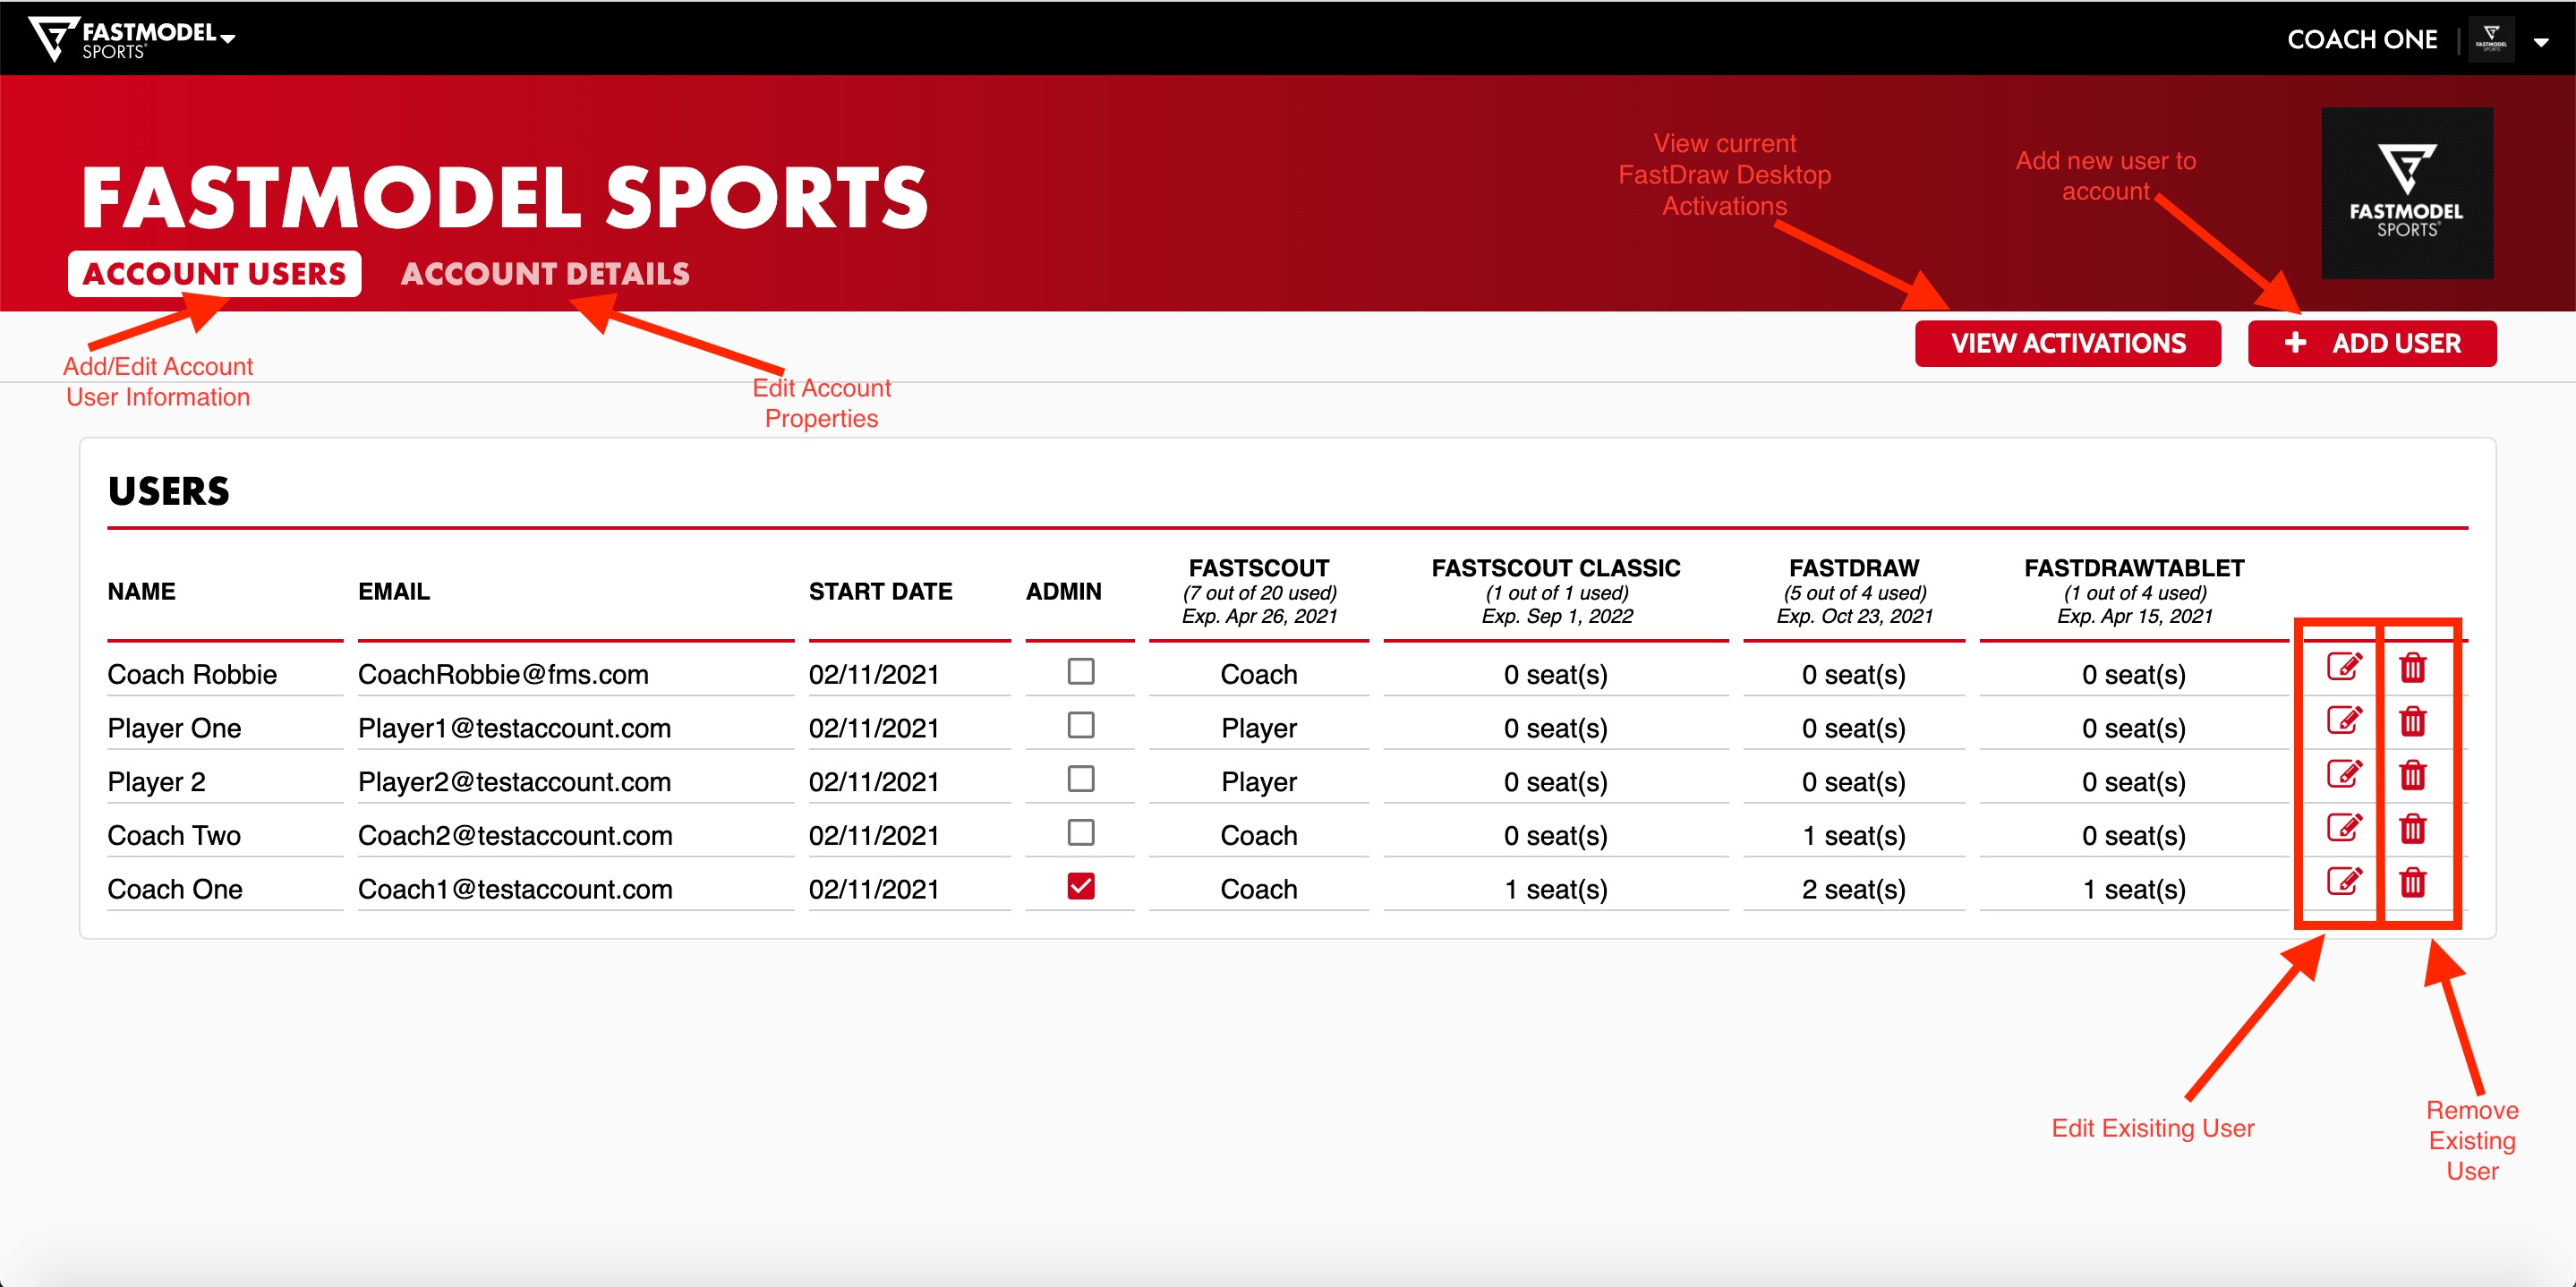The width and height of the screenshot is (2576, 1287).
Task: Open the edit icon for Player One
Action: point(2343,720)
